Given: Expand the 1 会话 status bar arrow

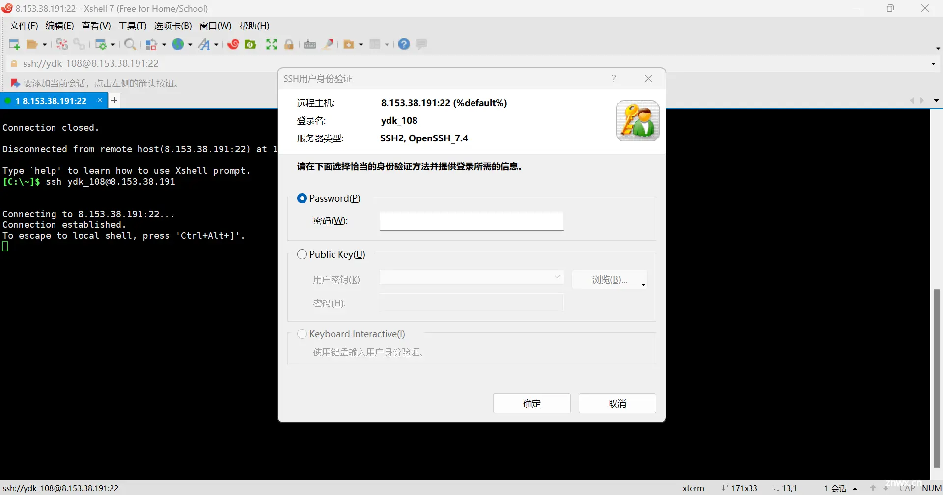Looking at the screenshot, I should (855, 488).
